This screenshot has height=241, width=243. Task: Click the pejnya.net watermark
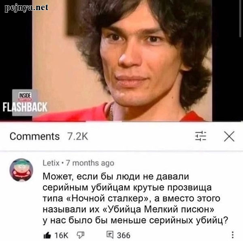click(x=26, y=8)
